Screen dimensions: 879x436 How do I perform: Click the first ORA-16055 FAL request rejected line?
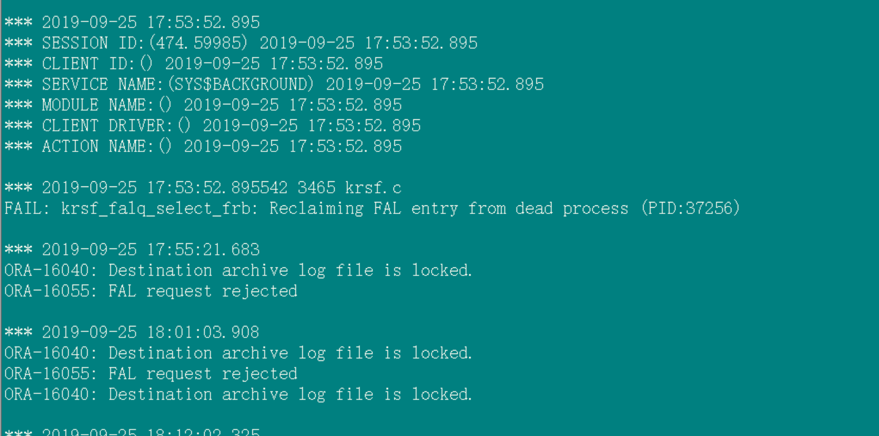click(151, 291)
